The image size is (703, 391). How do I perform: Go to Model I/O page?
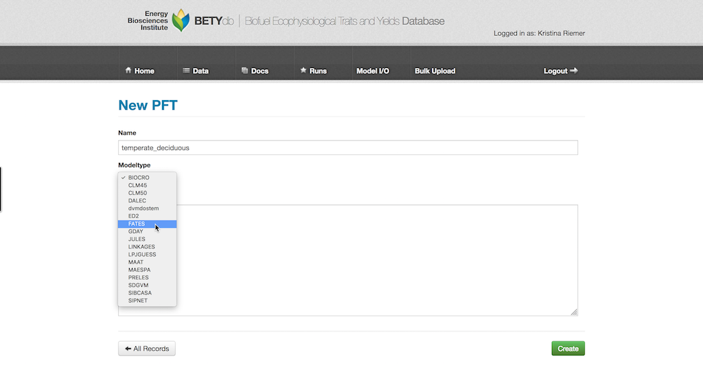(373, 71)
